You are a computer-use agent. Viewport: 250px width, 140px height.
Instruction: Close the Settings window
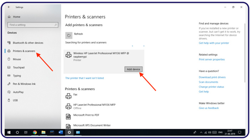pos(241,7)
